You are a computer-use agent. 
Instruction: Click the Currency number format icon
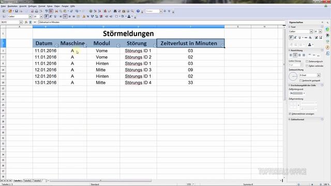coord(84,17)
